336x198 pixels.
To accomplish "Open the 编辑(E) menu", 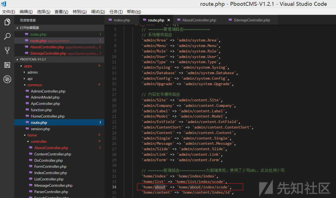I will tap(26, 12).
